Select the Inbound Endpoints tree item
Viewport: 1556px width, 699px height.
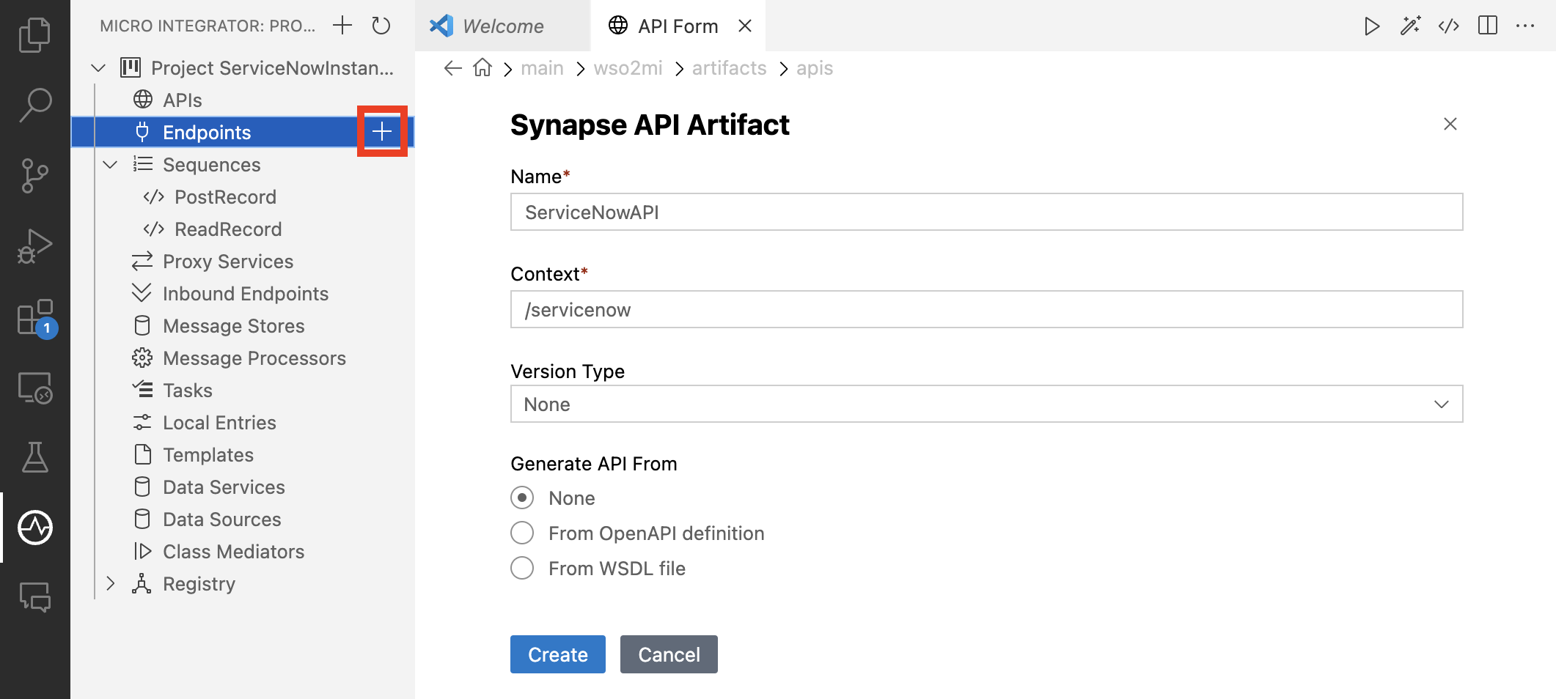pyautogui.click(x=243, y=294)
